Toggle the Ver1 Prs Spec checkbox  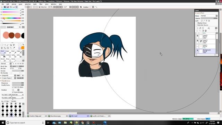point(13,87)
